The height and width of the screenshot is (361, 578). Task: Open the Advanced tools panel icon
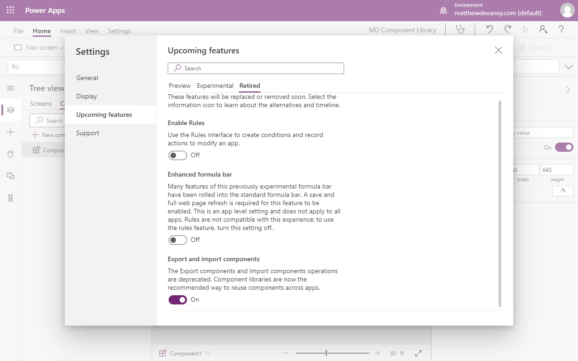(x=10, y=198)
